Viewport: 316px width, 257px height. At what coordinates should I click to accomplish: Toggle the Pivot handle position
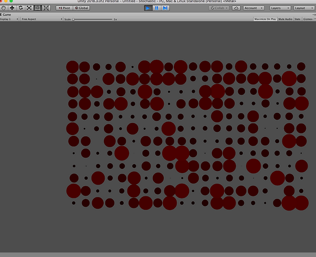click(64, 8)
